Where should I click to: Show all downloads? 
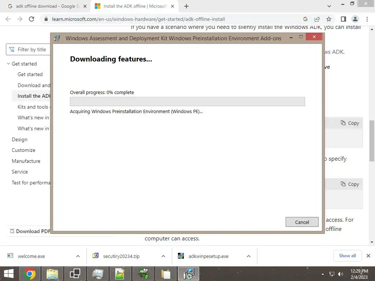click(x=347, y=256)
